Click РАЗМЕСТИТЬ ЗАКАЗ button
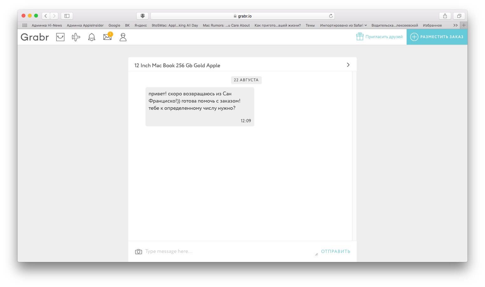The width and height of the screenshot is (485, 287). click(437, 37)
